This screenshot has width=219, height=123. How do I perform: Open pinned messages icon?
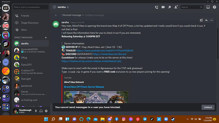click(x=169, y=7)
